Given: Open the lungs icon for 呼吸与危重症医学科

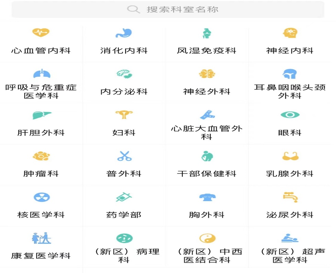Looking at the screenshot, I should pyautogui.click(x=42, y=74).
